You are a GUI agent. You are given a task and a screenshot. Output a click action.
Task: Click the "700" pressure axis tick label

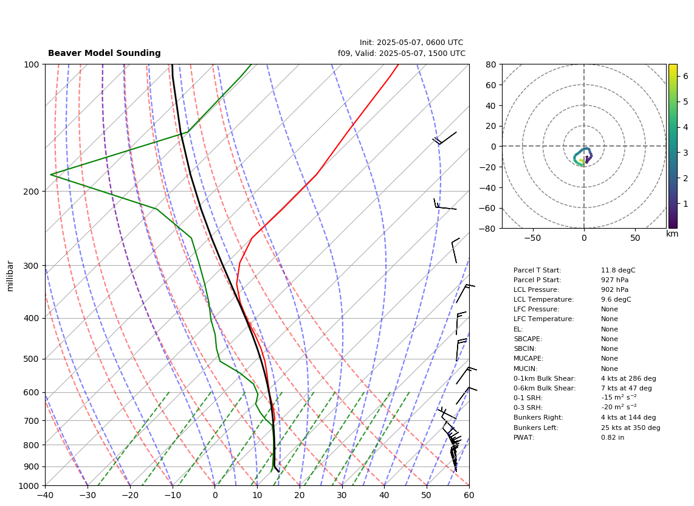tap(31, 420)
